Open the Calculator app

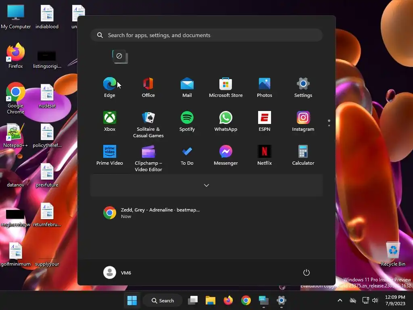[x=303, y=155]
